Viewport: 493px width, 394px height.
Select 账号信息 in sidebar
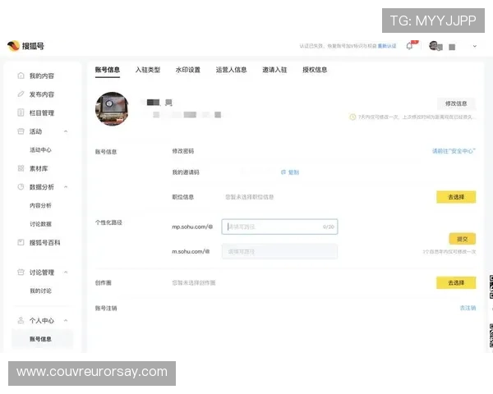click(x=42, y=339)
